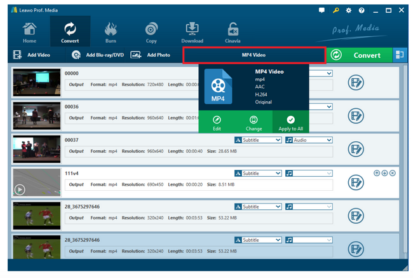The image size is (413, 278).
Task: Open help question mark icon
Action: [x=362, y=10]
